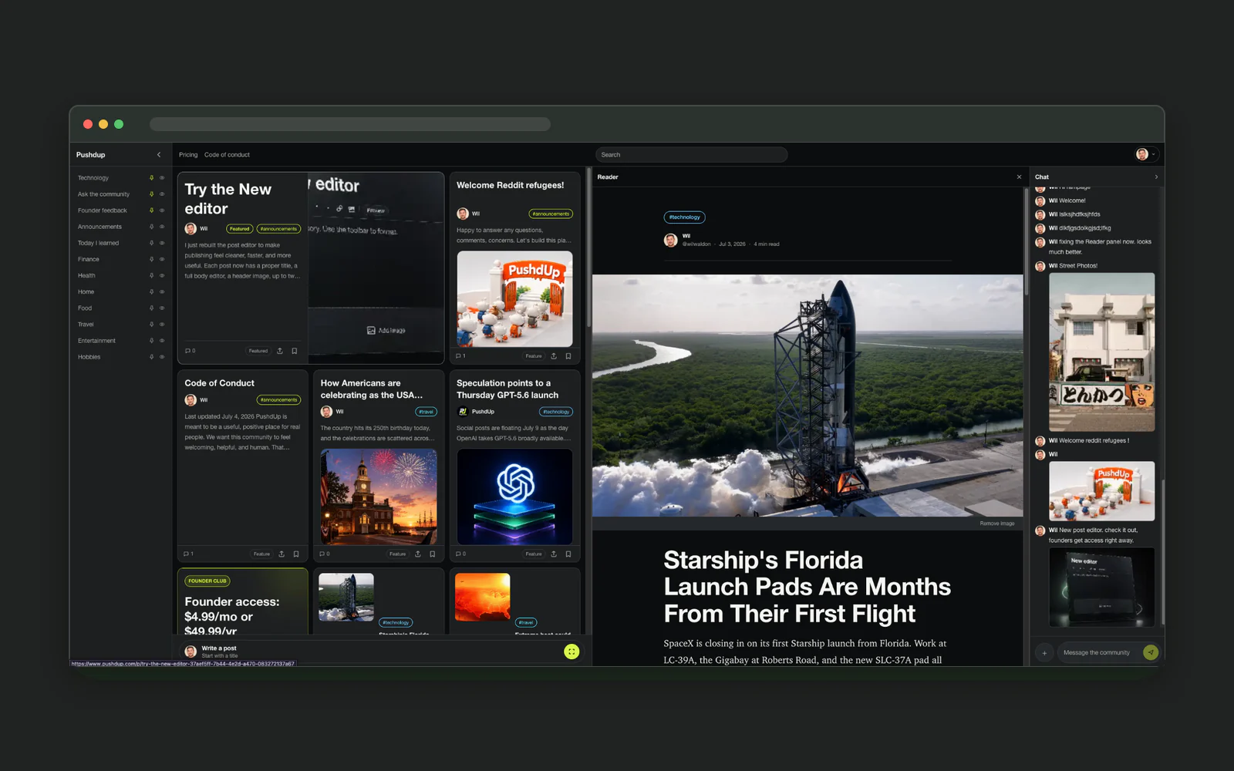The width and height of the screenshot is (1234, 771).
Task: Send the chat message with arrow button
Action: [x=1151, y=652]
